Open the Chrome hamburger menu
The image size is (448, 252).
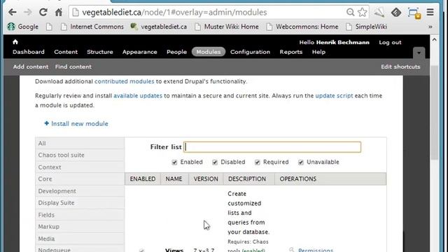pyautogui.click(x=430, y=13)
